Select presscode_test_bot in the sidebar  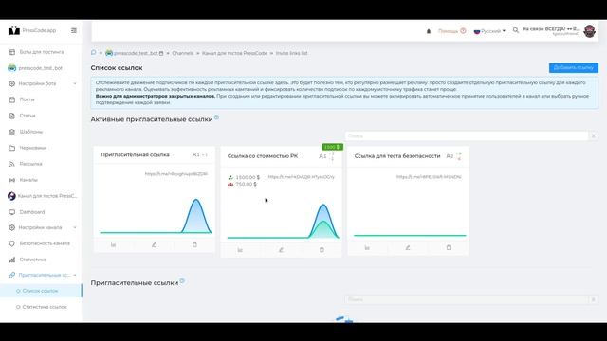coord(41,68)
